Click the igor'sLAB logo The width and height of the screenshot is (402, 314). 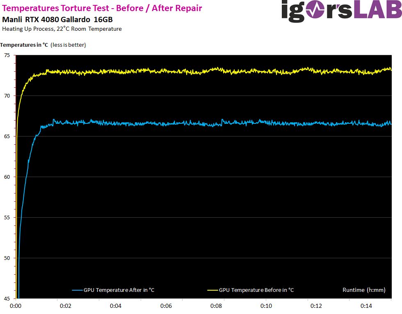341,11
